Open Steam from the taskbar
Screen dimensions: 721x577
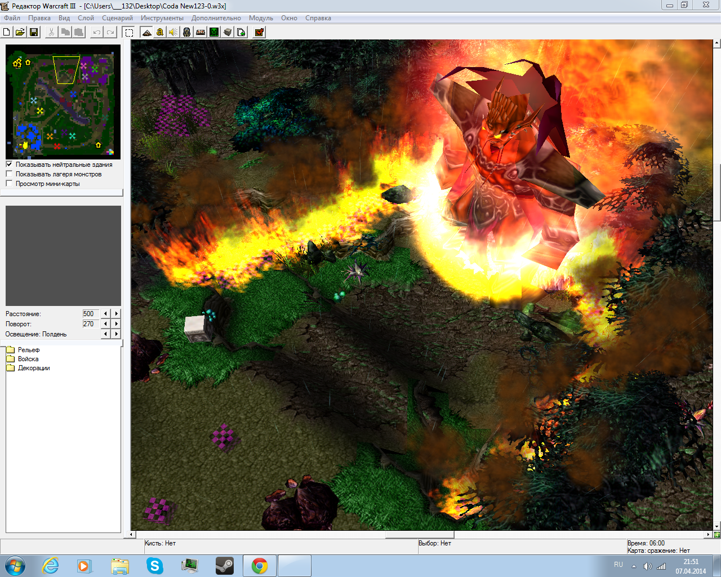click(x=224, y=566)
